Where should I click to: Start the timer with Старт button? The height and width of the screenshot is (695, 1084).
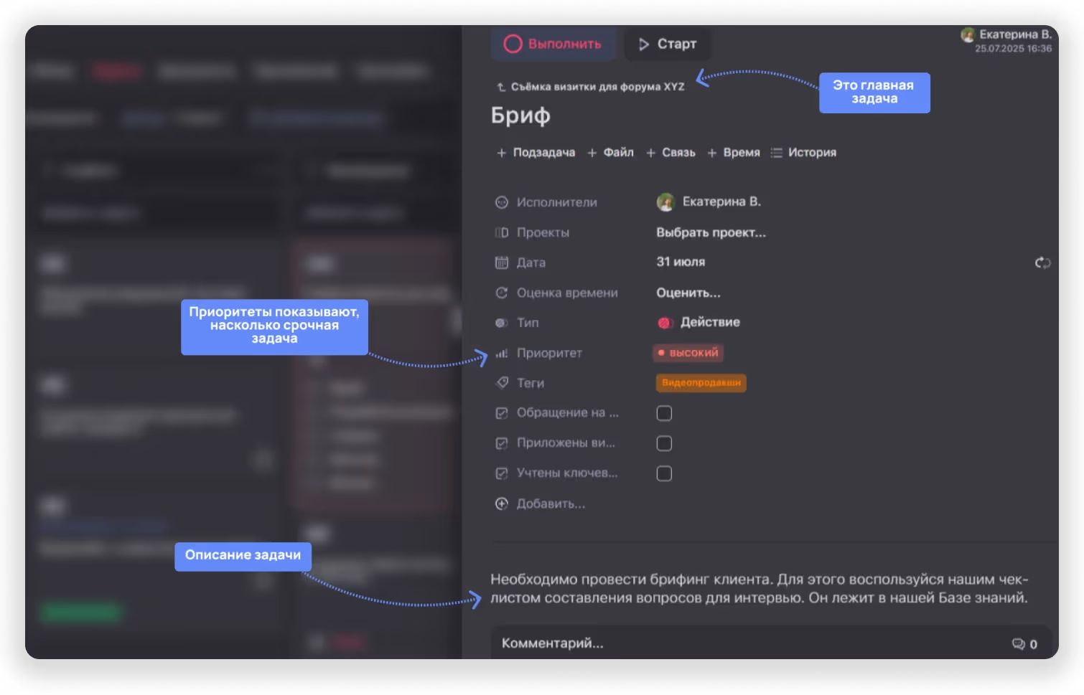[668, 44]
